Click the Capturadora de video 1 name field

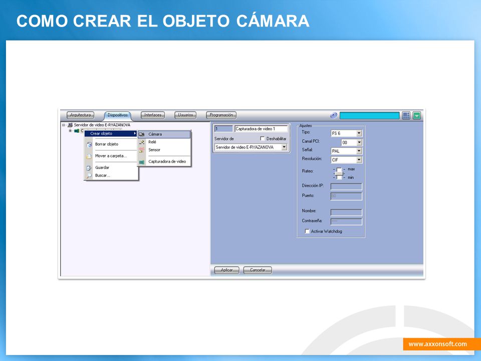pyautogui.click(x=261, y=129)
